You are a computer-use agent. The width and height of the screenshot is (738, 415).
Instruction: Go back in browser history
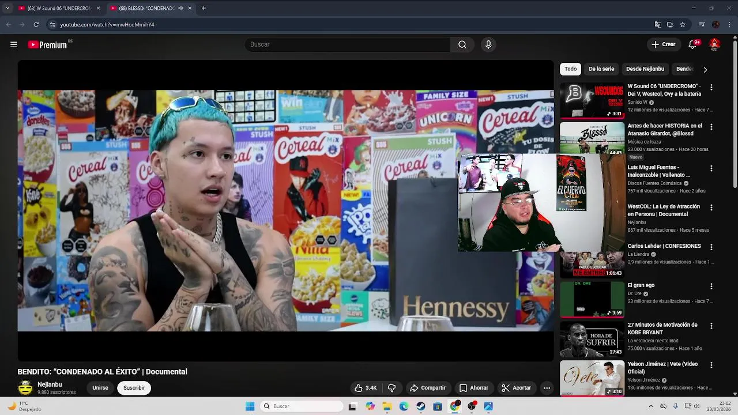pyautogui.click(x=8, y=25)
